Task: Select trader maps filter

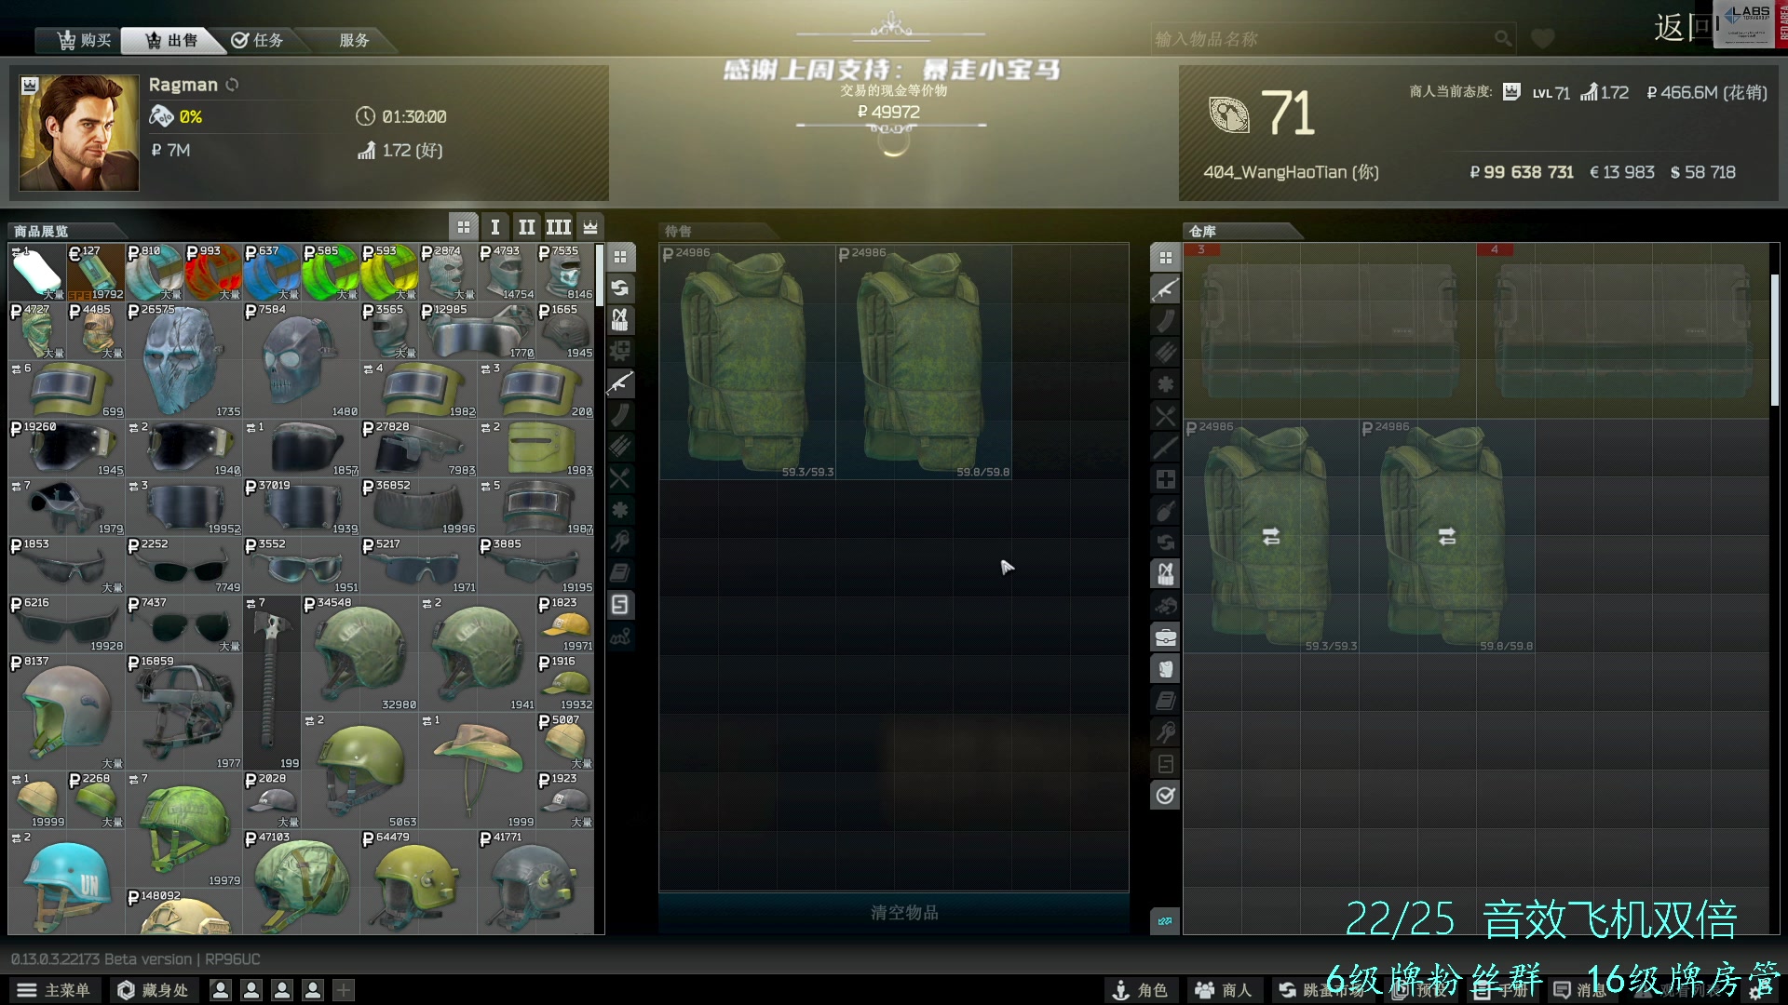Action: click(620, 636)
